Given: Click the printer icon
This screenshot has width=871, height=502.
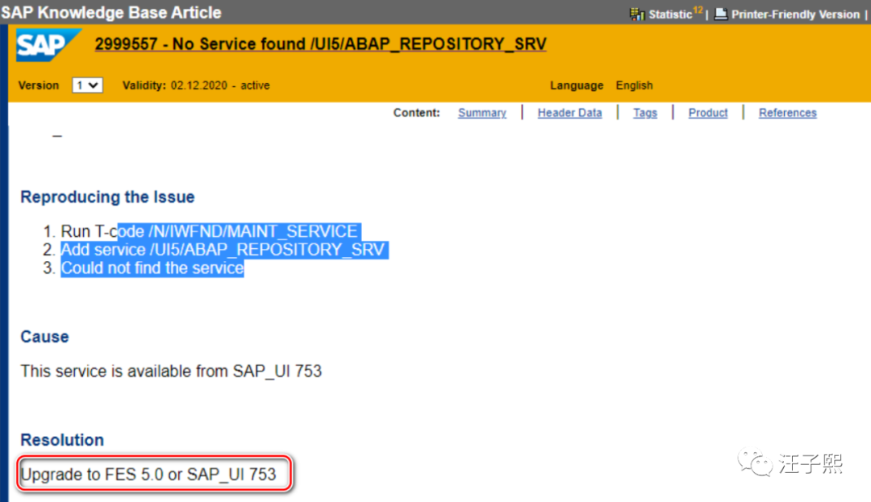Looking at the screenshot, I should point(720,14).
